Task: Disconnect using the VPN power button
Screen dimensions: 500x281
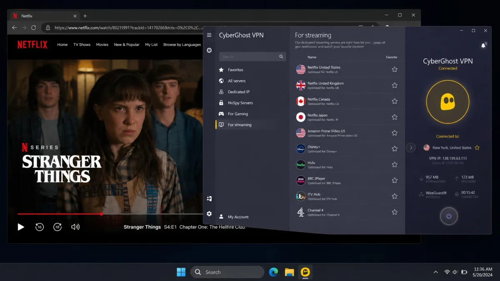Action: pyautogui.click(x=449, y=216)
